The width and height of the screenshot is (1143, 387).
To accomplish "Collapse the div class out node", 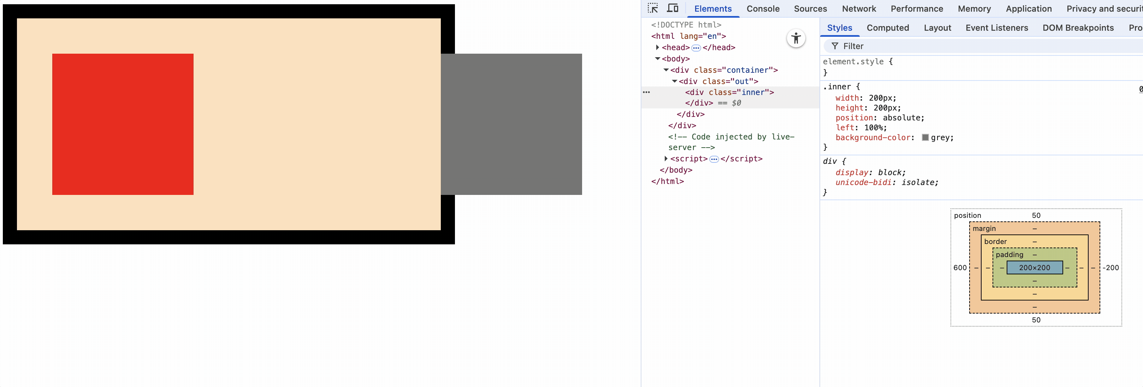I will [674, 81].
